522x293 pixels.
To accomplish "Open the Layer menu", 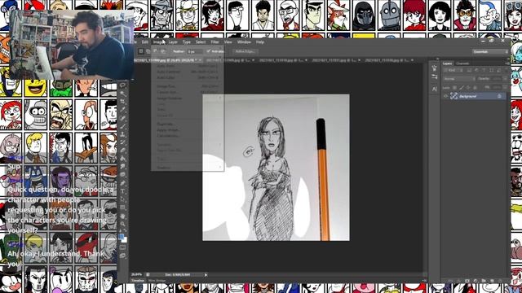I will click(173, 42).
